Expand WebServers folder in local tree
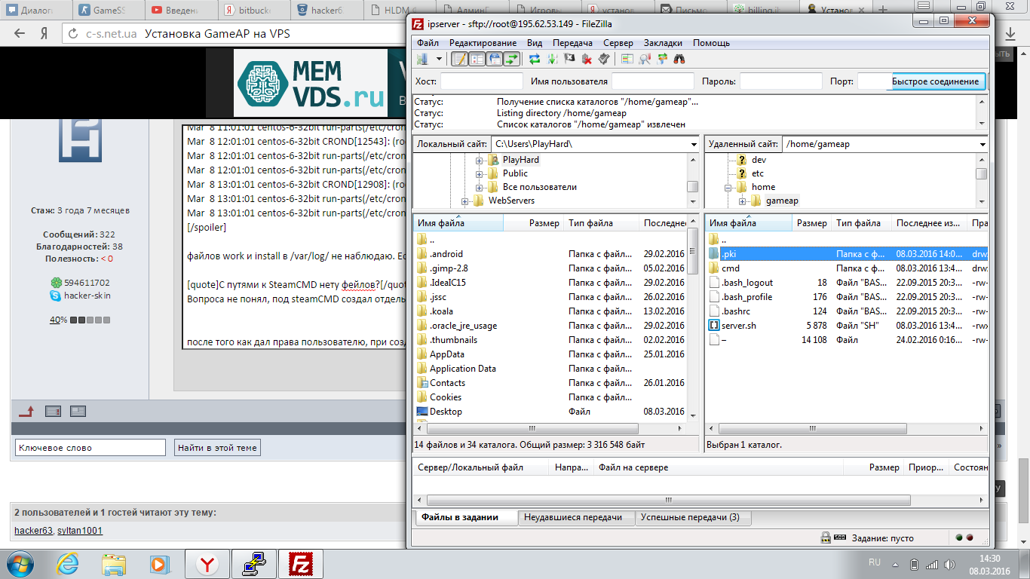 (465, 201)
